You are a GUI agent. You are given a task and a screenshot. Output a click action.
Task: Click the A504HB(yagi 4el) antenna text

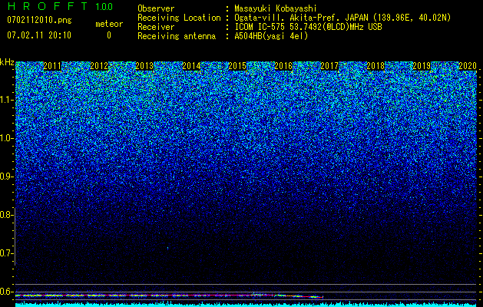pyautogui.click(x=271, y=36)
